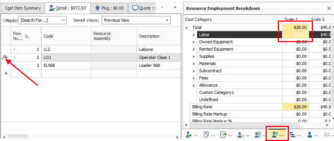Click the Resource Assembly column header

(x=114, y=36)
